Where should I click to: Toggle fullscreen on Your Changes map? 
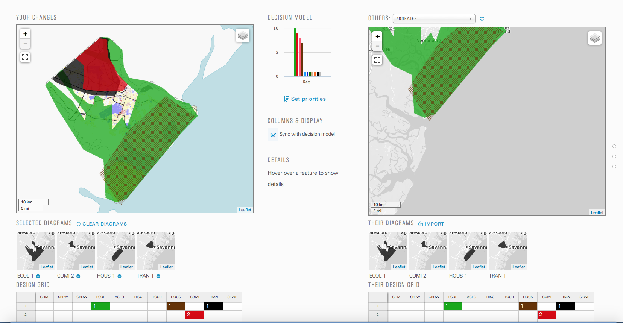tap(25, 57)
